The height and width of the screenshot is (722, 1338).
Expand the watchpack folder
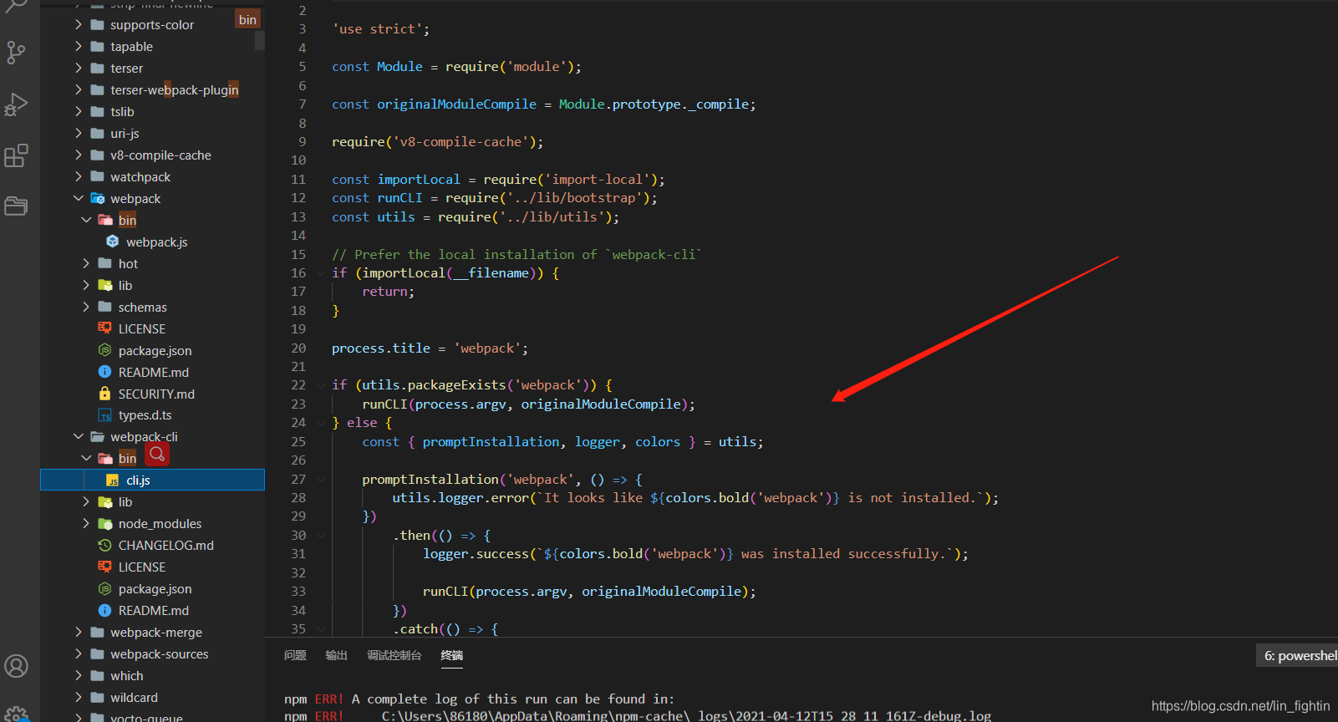click(x=79, y=176)
